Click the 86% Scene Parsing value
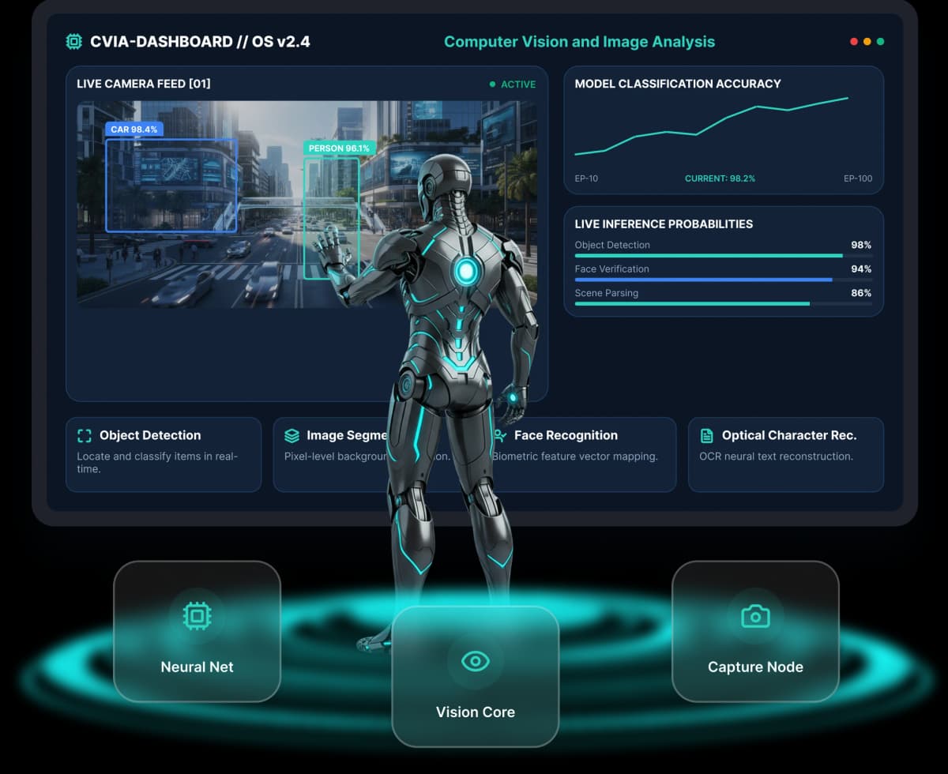 (x=861, y=293)
